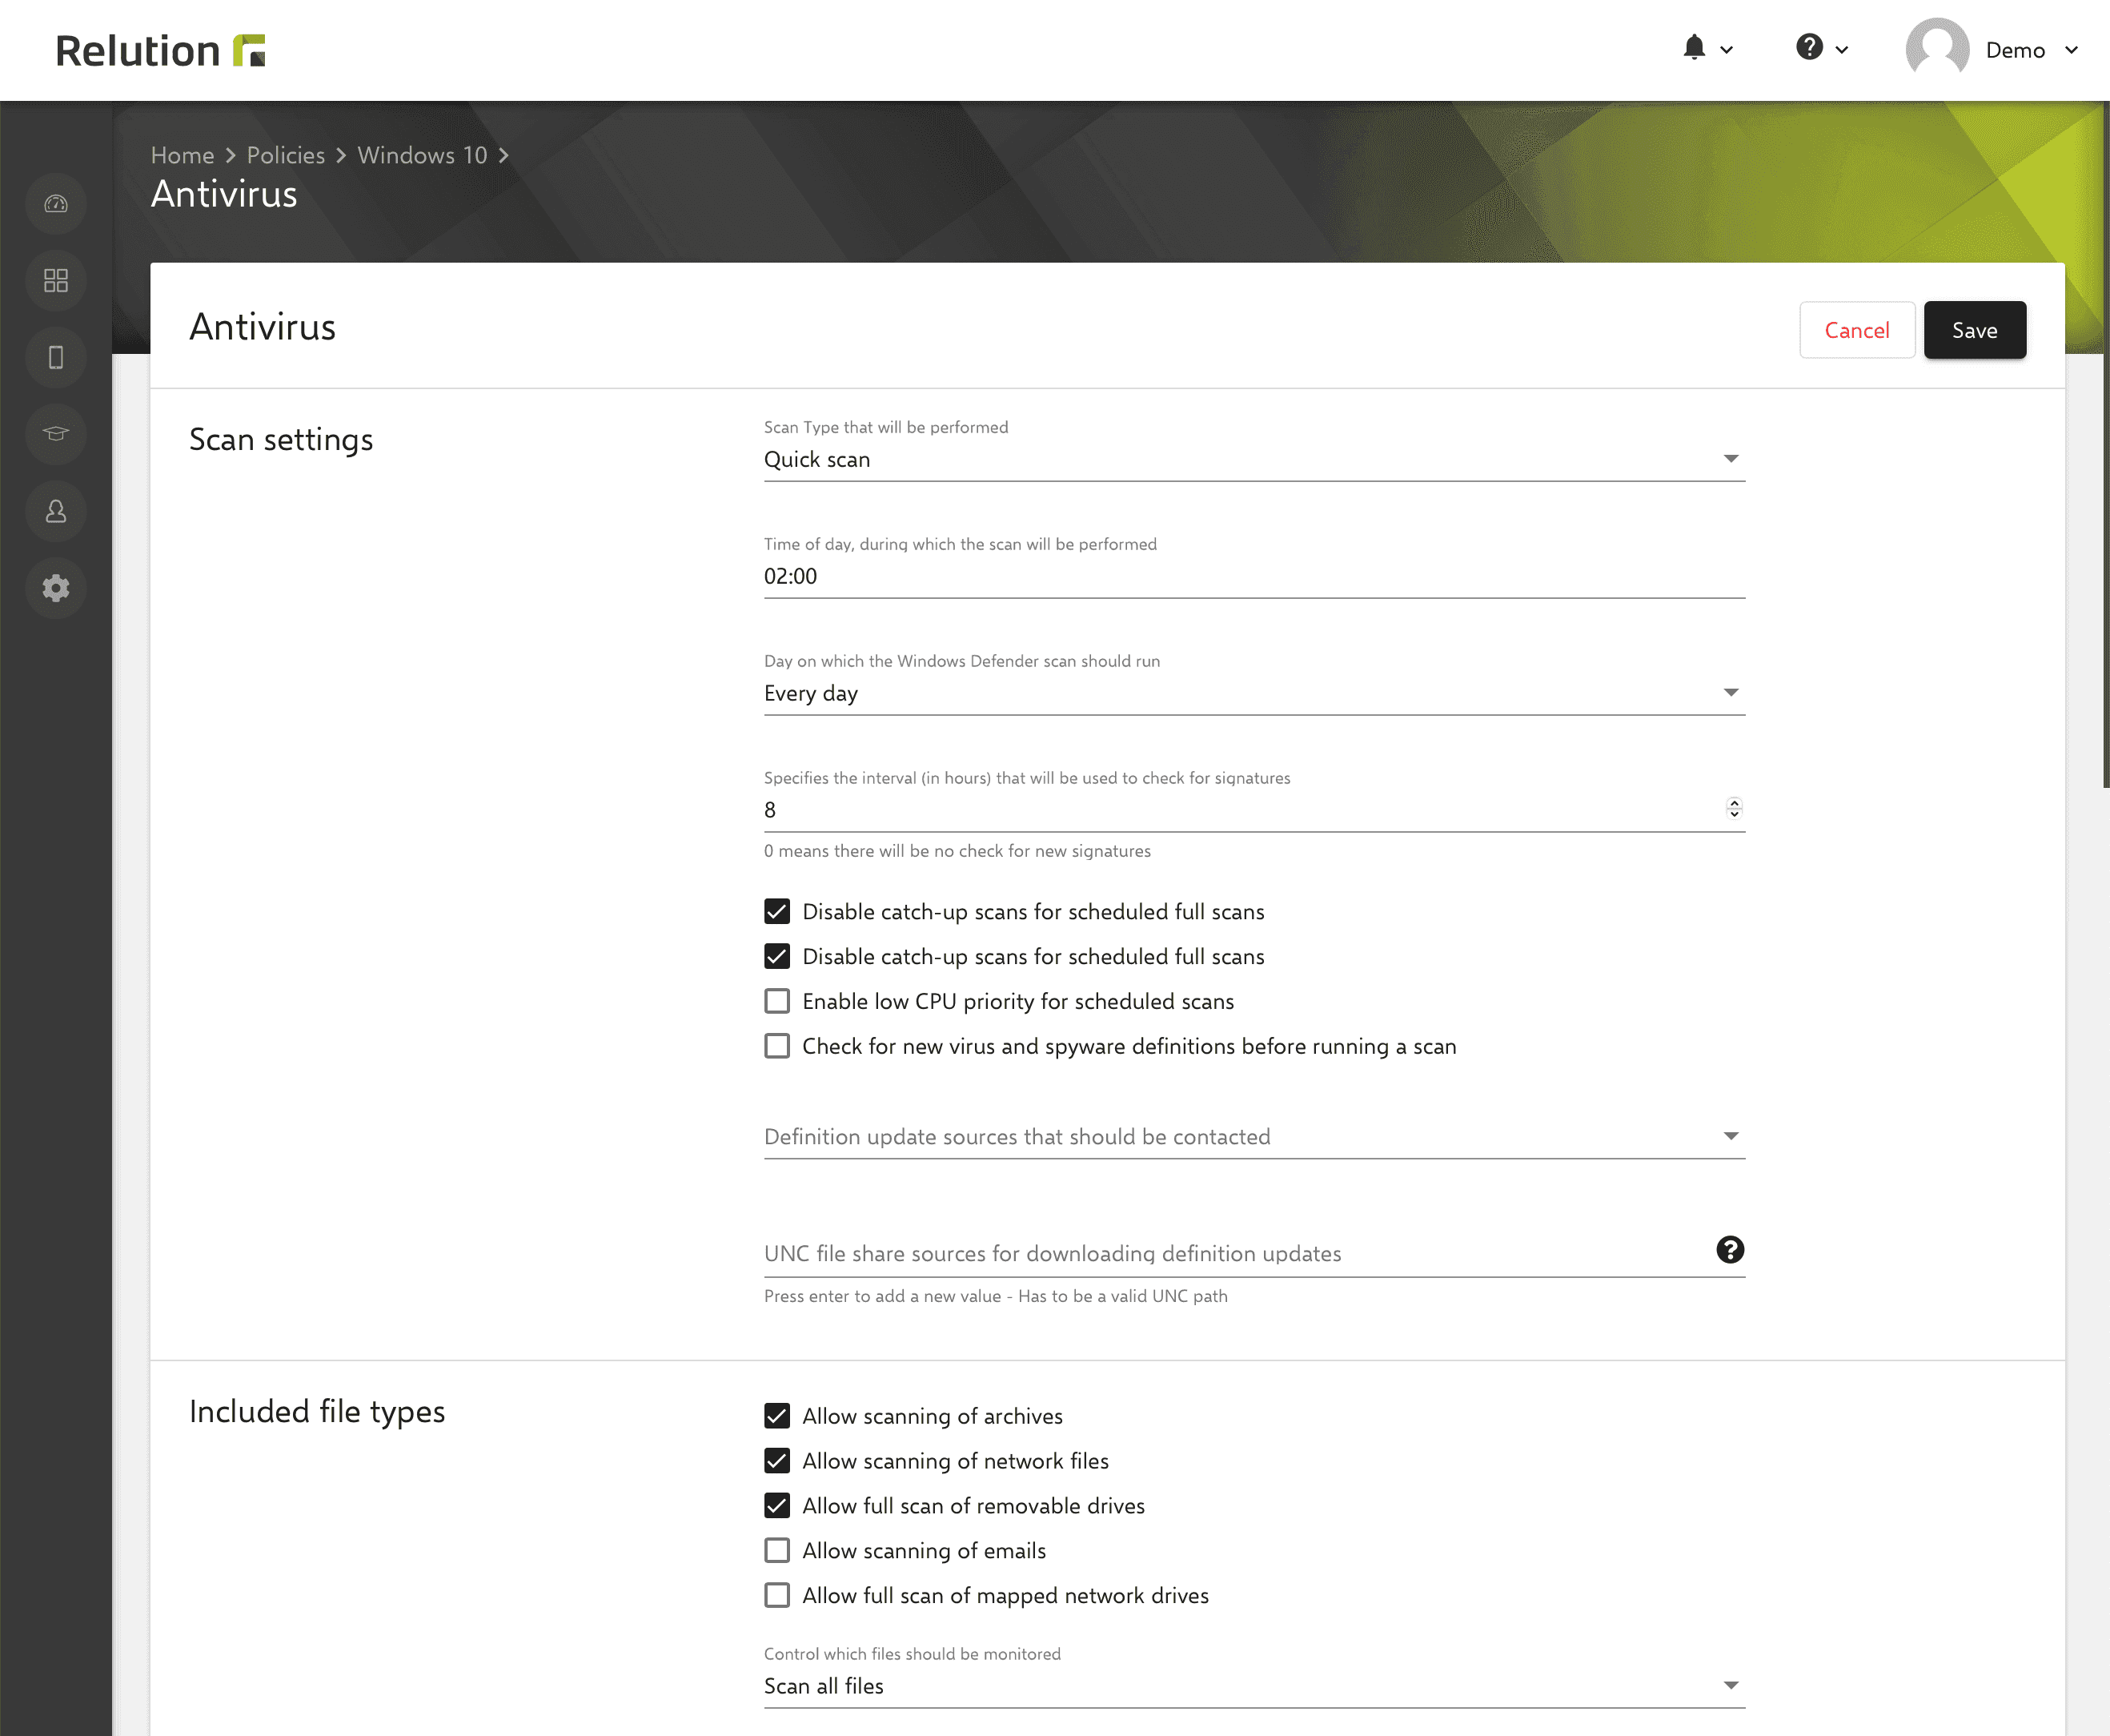Image resolution: width=2110 pixels, height=1736 pixels.
Task: Click UNC file share sources input field
Action: 1232,1252
